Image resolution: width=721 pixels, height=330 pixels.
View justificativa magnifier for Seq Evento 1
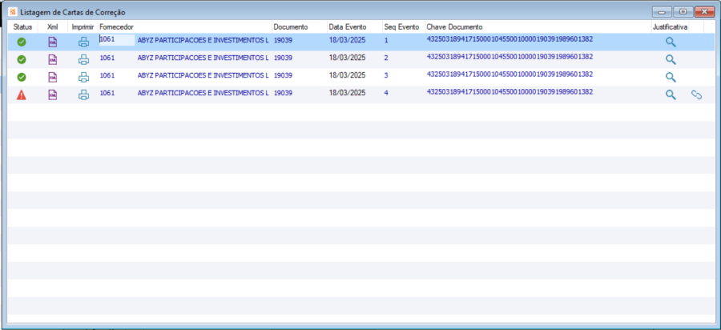(671, 42)
